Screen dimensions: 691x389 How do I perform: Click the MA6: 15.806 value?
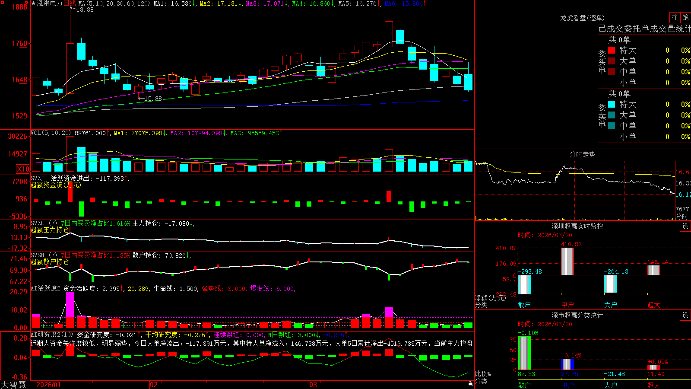[x=406, y=3]
